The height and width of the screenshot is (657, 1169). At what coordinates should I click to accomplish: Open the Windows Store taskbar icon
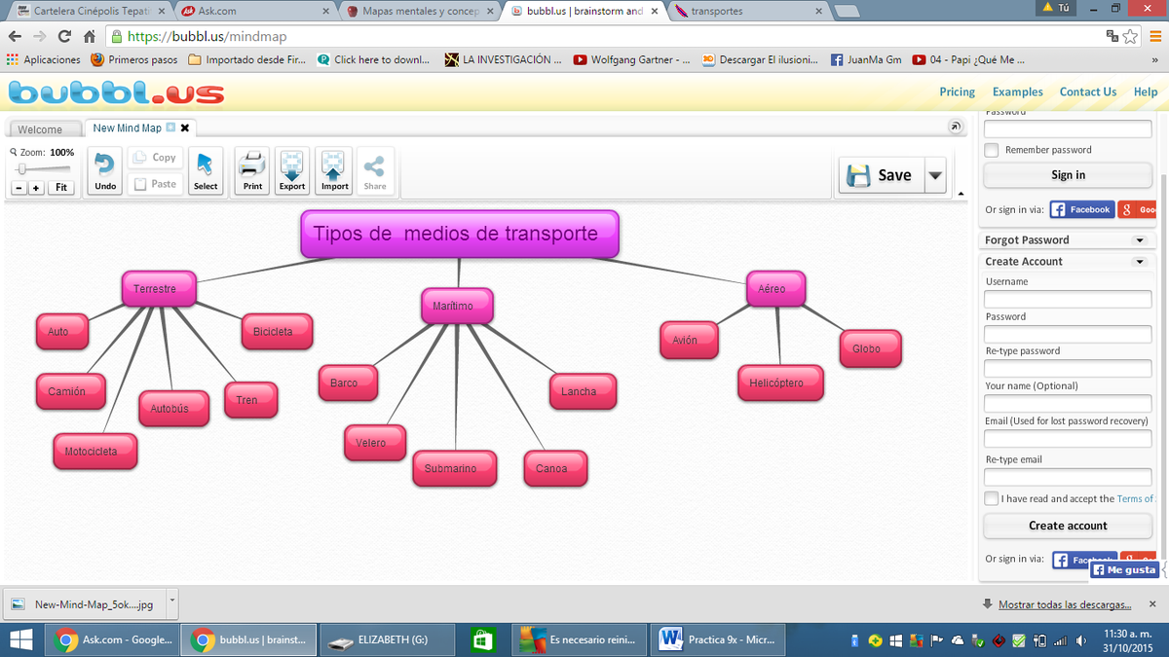(482, 639)
